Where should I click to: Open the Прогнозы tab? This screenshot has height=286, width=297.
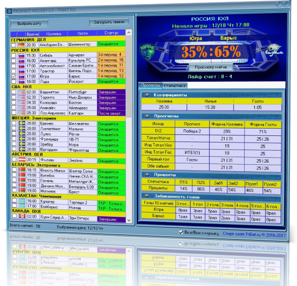(151, 85)
